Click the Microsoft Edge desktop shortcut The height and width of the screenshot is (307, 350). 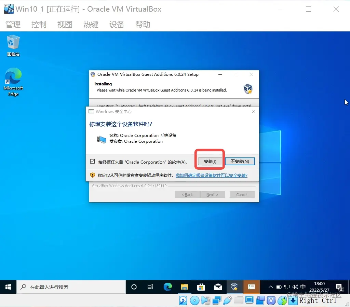click(x=13, y=82)
